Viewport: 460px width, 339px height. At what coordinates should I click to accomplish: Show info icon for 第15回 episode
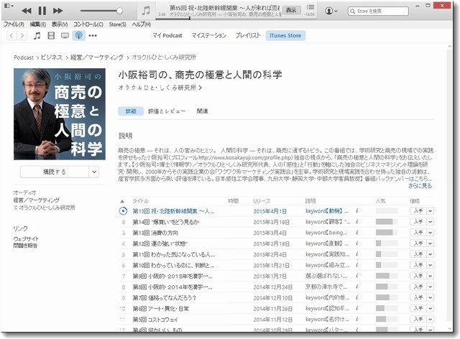[x=356, y=211]
